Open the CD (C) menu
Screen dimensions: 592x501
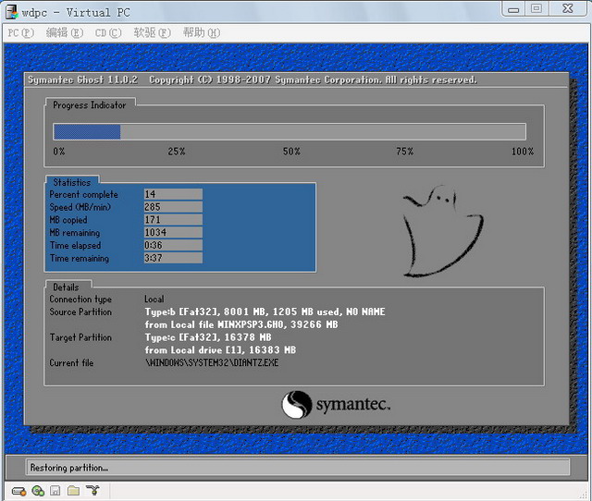click(108, 33)
